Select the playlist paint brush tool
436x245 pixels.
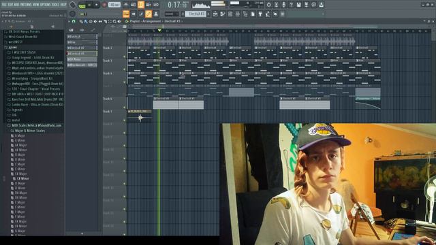pos(86,21)
